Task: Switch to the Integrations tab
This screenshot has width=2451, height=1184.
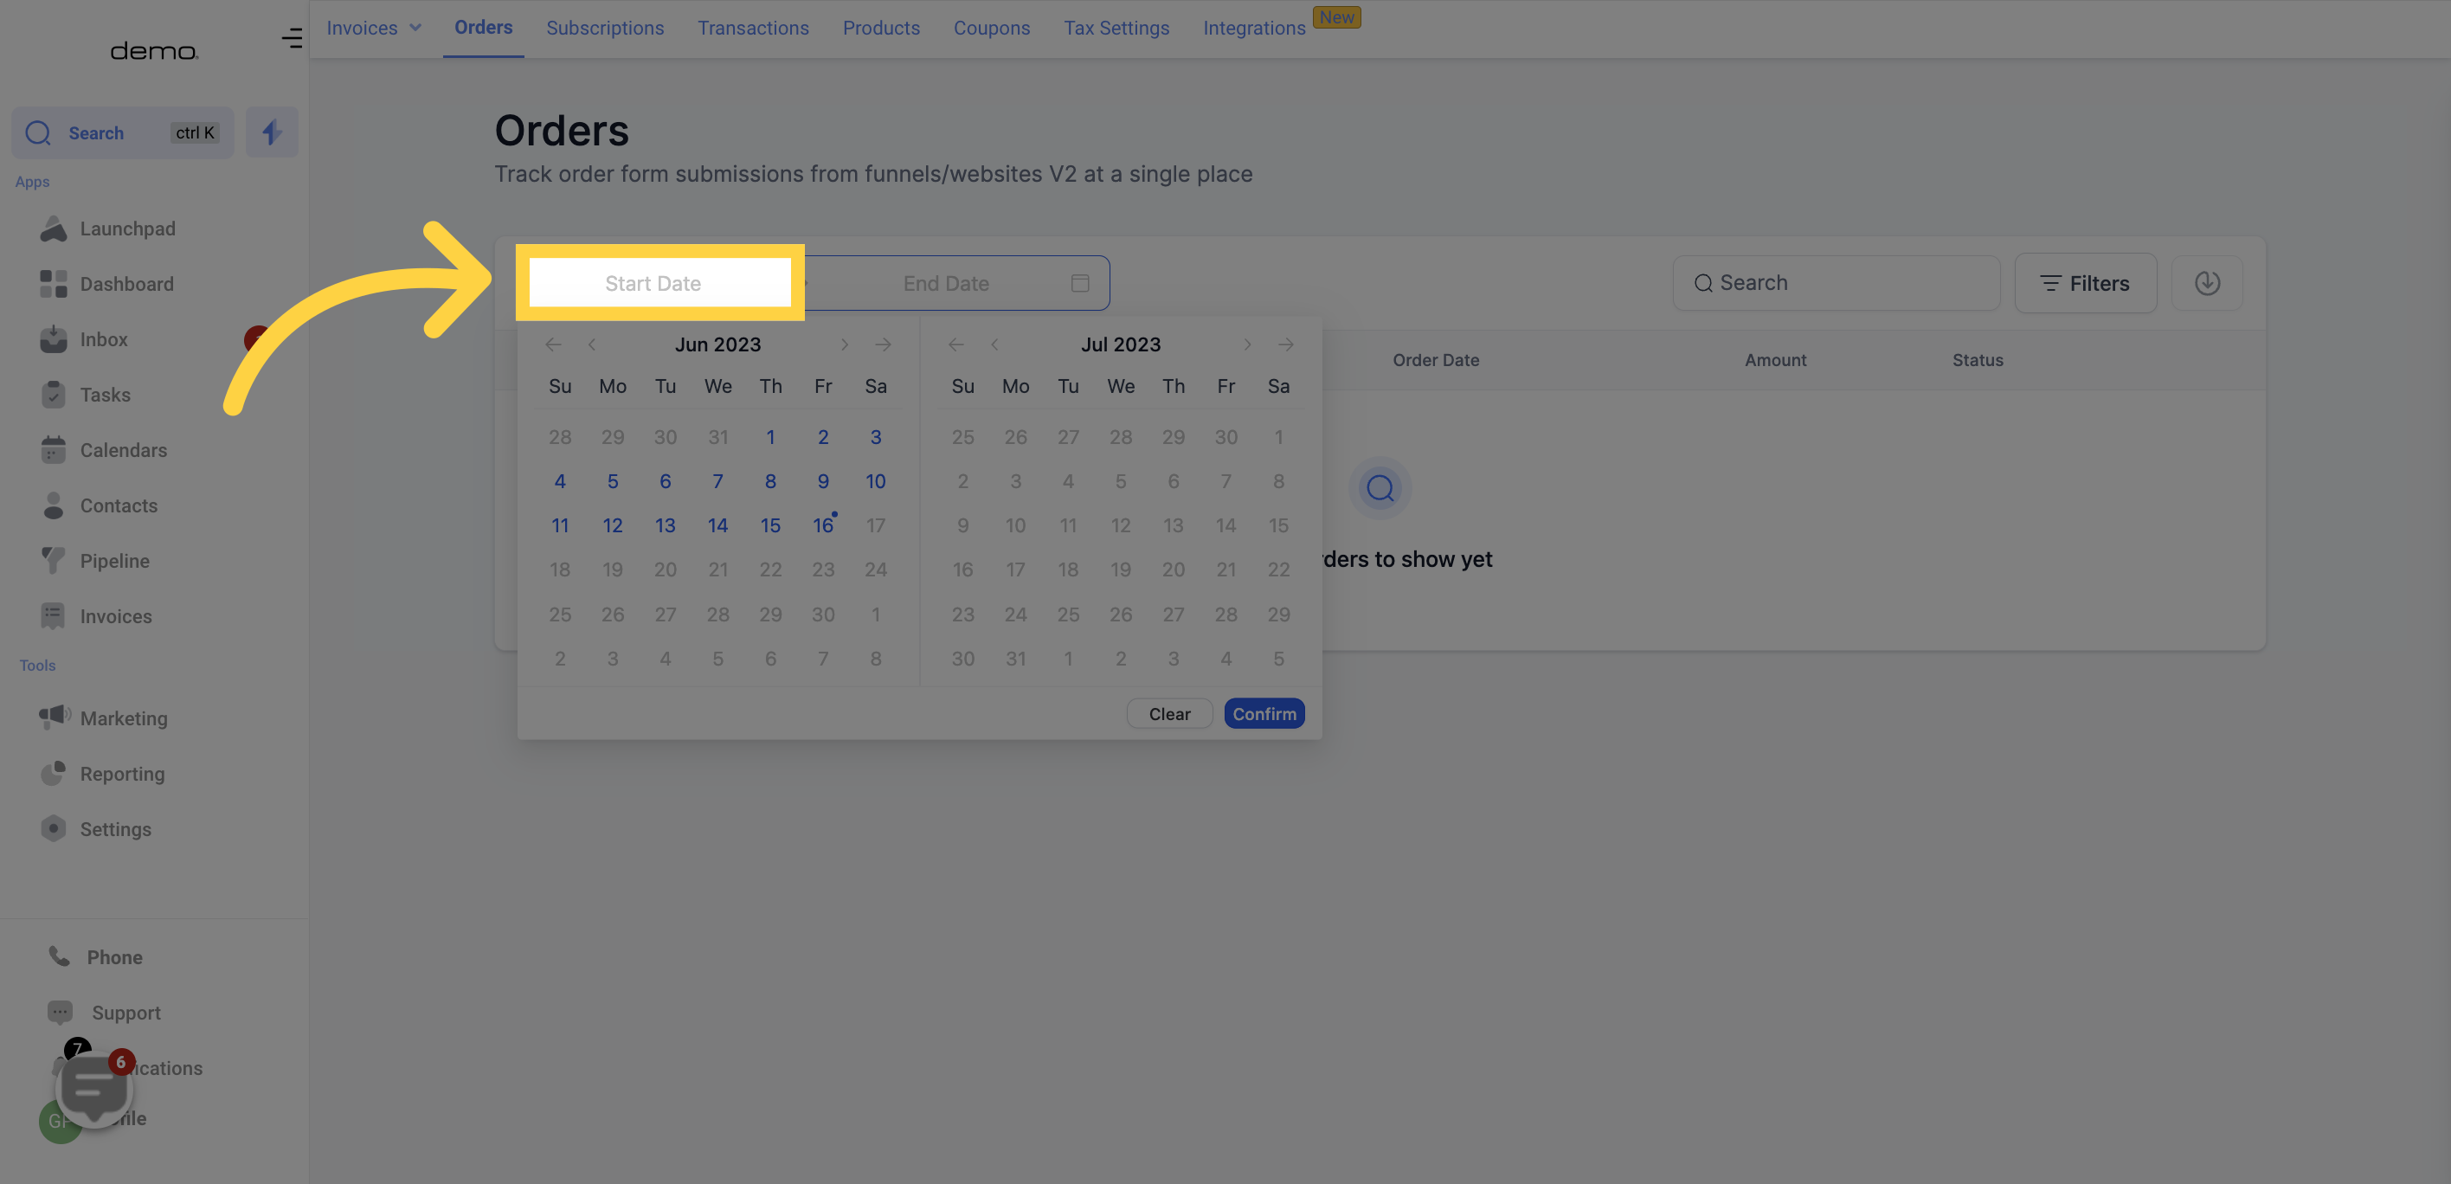Action: coord(1254,29)
